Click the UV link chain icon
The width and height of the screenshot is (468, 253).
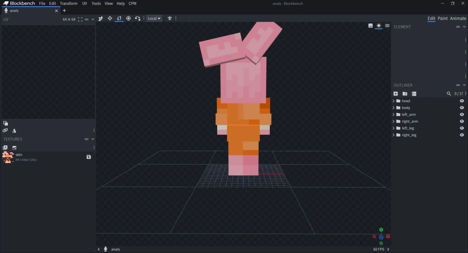click(5, 131)
